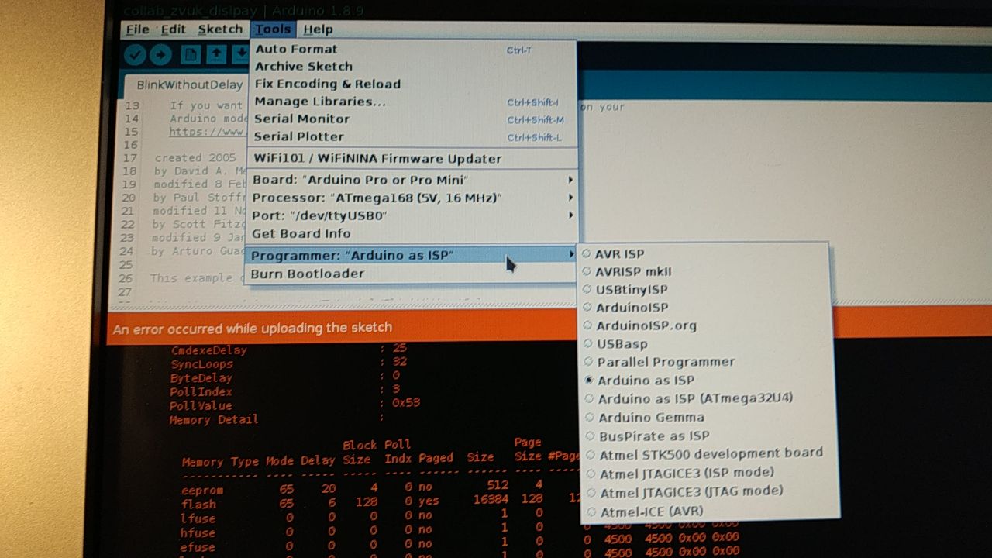992x558 pixels.
Task: Select Get Board Info
Action: [x=412, y=233]
